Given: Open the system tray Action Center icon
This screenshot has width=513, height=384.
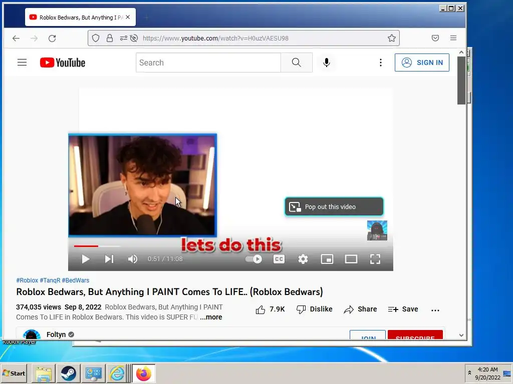Looking at the screenshot, I should (x=507, y=373).
